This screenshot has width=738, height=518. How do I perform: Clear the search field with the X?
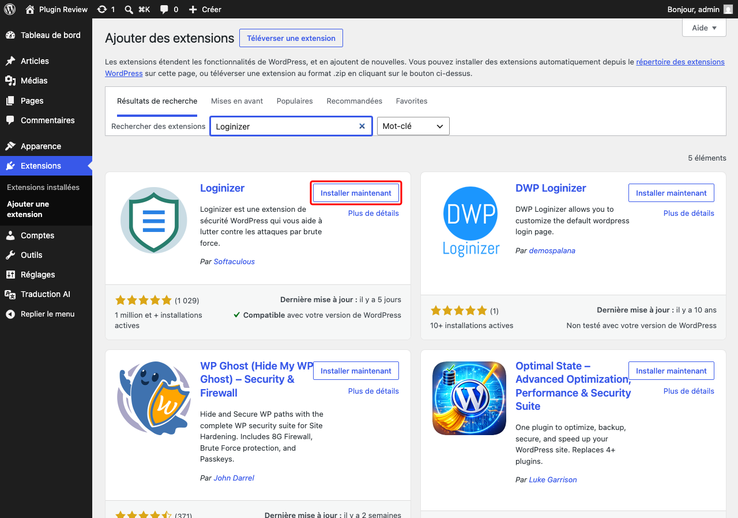(362, 126)
